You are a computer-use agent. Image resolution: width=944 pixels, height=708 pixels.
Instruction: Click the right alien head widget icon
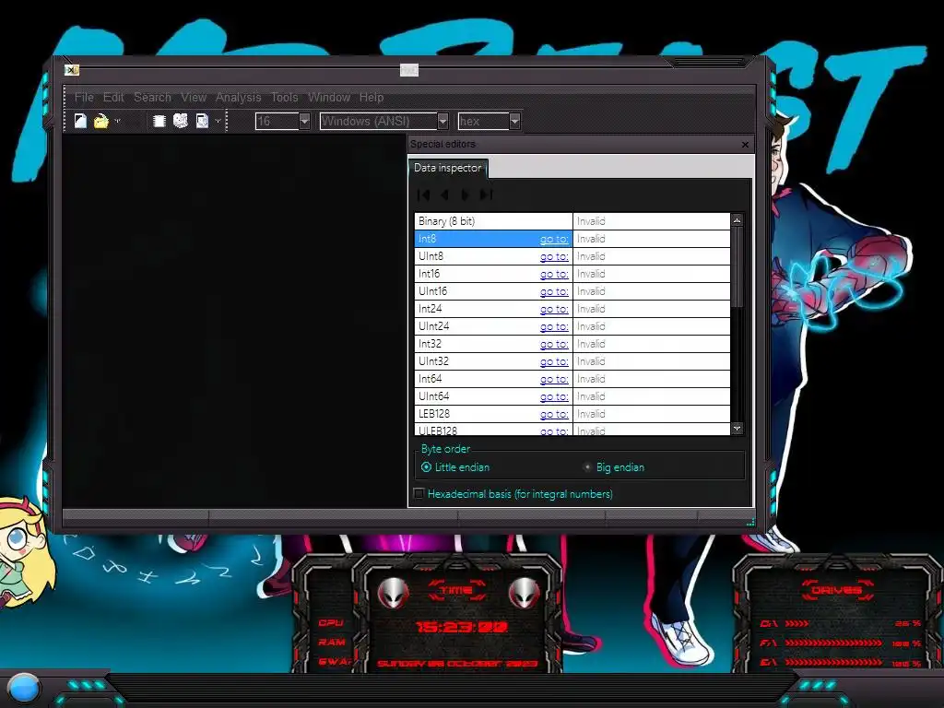[x=524, y=593]
